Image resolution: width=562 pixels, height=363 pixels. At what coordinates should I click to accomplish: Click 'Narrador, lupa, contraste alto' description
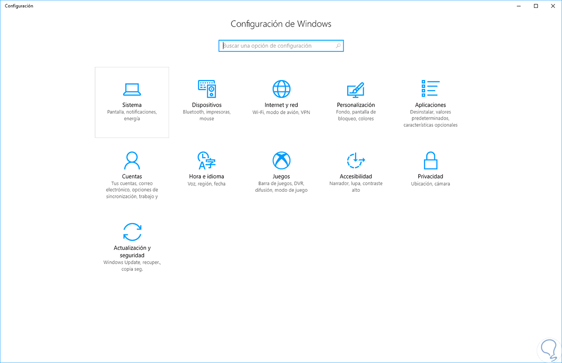coord(356,187)
